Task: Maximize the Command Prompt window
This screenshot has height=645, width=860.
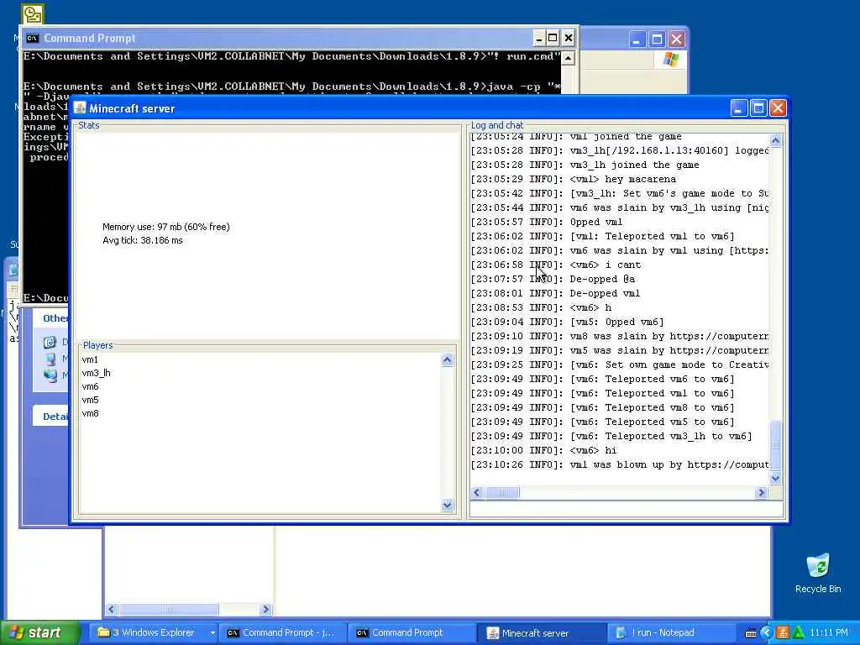Action: (x=553, y=38)
